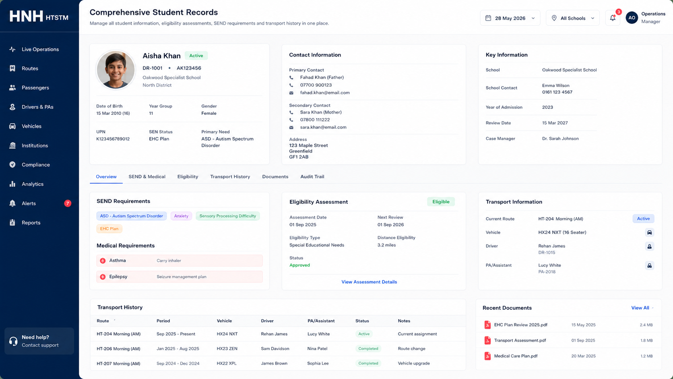Switch to the Overview tab

[106, 176]
